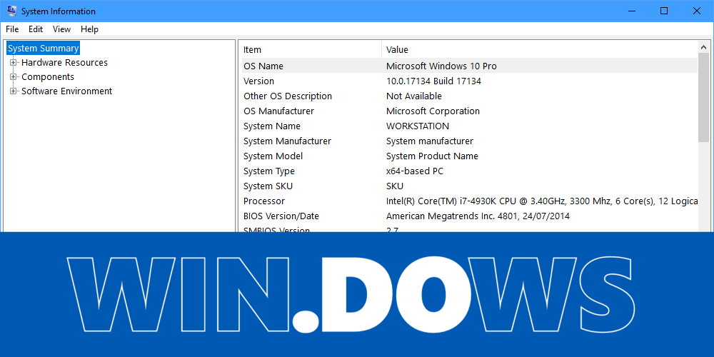Screen dimensions: 714x357
Task: Minimize the System Information window
Action: point(631,11)
